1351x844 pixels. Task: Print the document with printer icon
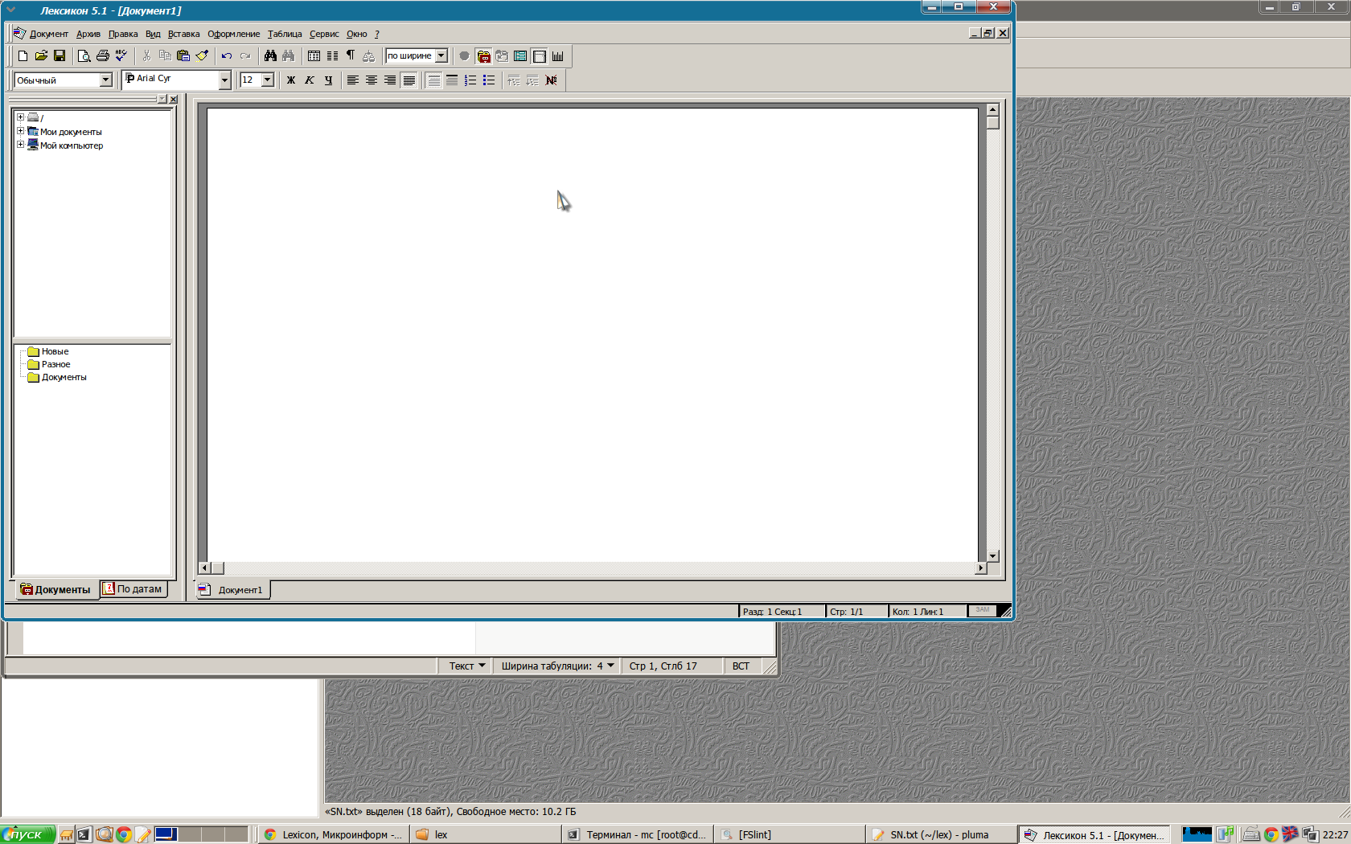102,56
